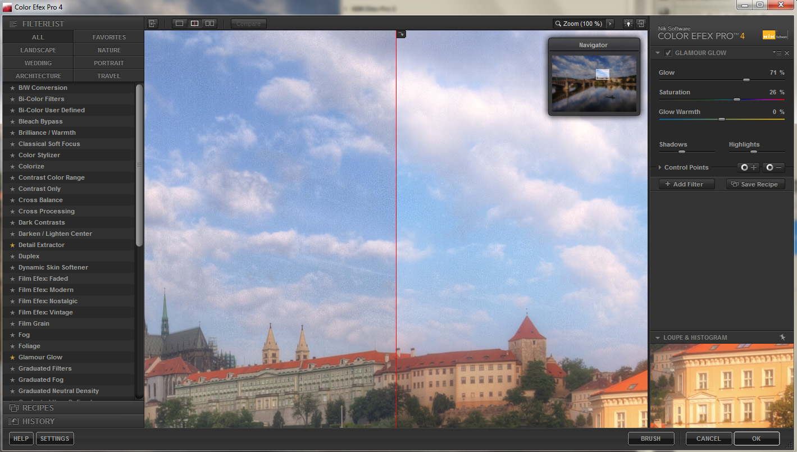
Task: Choose side-by-side preview view
Action: (210, 24)
